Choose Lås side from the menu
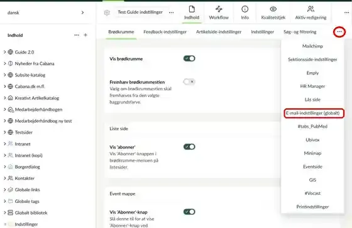 click(x=312, y=100)
